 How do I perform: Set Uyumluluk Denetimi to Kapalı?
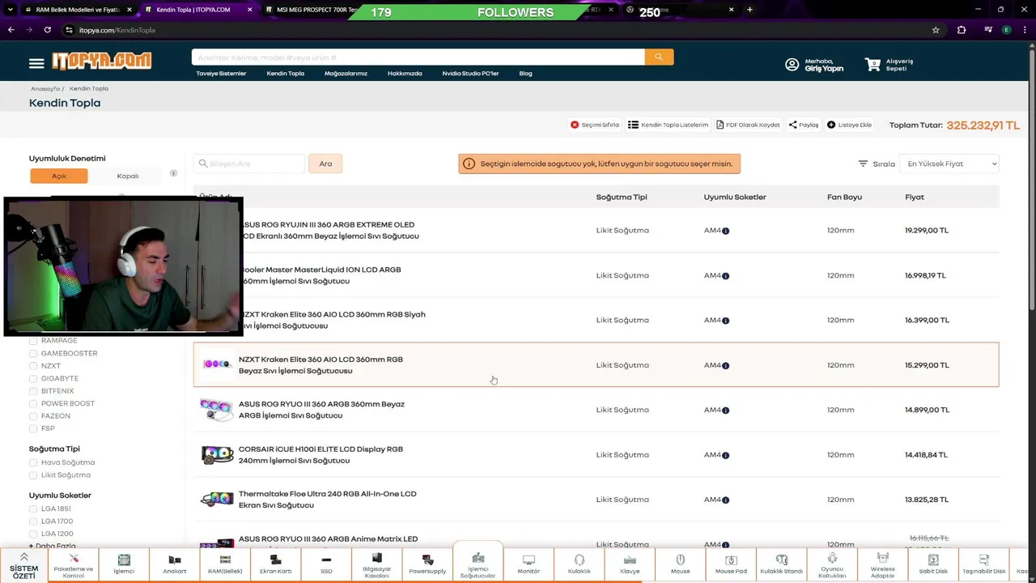point(128,176)
